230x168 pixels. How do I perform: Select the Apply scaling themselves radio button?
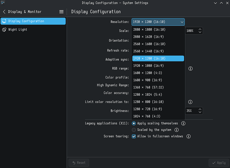pyautogui.click(x=134, y=123)
